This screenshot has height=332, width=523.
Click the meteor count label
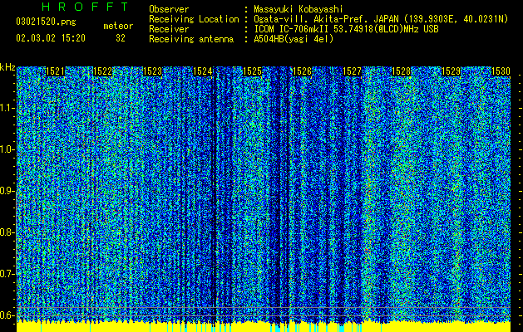click(x=118, y=26)
